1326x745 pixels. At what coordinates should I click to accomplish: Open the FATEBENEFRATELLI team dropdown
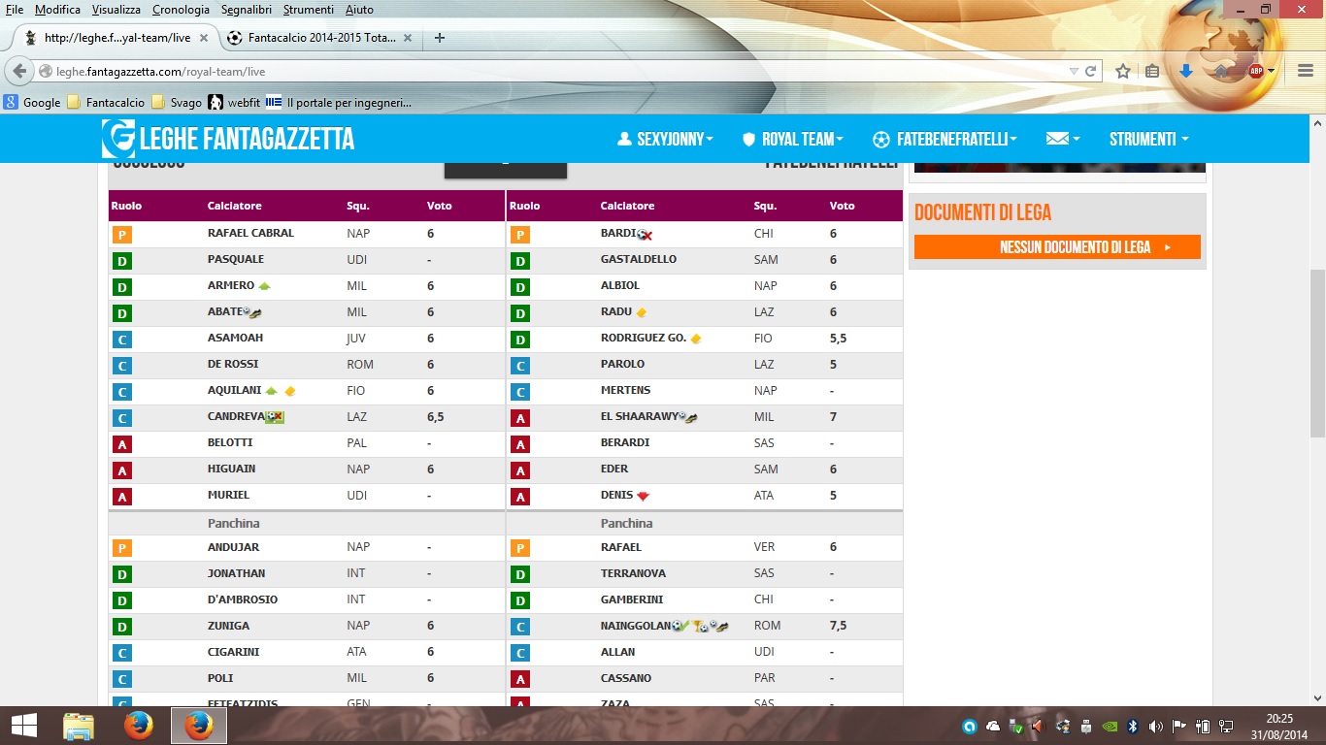point(945,139)
